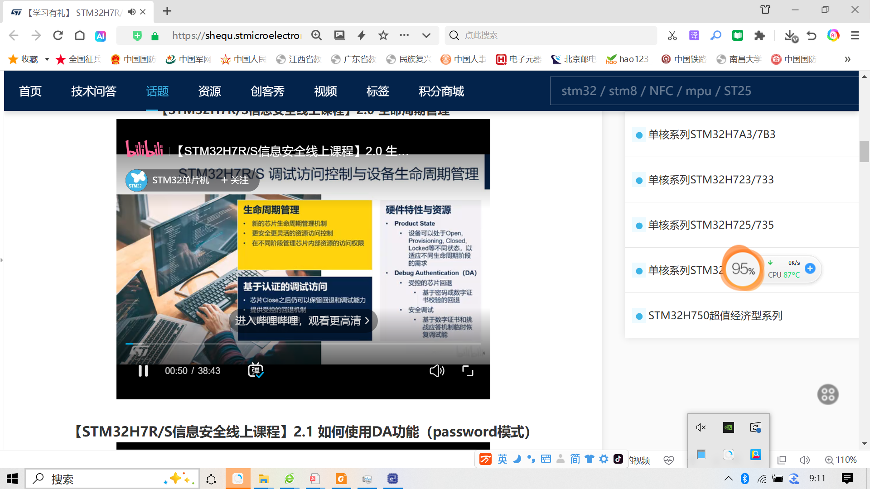
Task: Pause the Bilibili video
Action: pos(143,371)
